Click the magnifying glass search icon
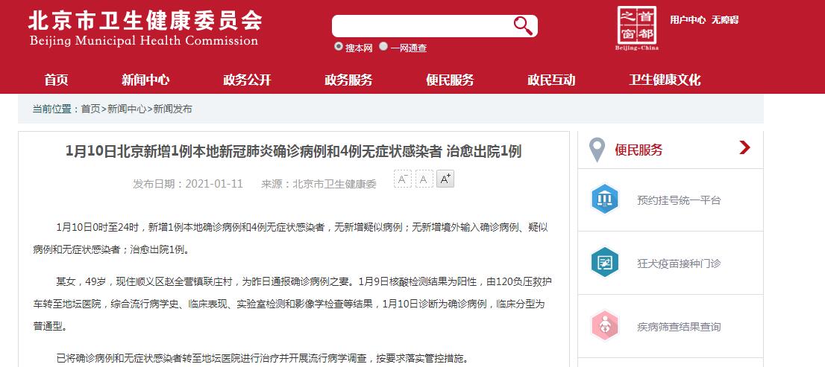The width and height of the screenshot is (825, 367). coord(523,26)
